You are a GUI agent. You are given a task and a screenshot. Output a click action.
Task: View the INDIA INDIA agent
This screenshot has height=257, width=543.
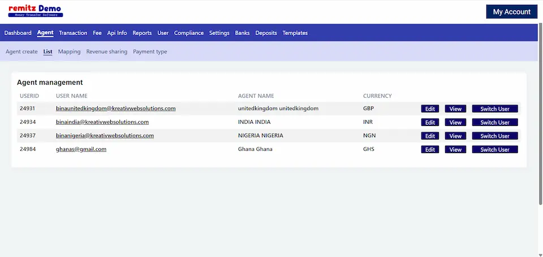pyautogui.click(x=455, y=122)
